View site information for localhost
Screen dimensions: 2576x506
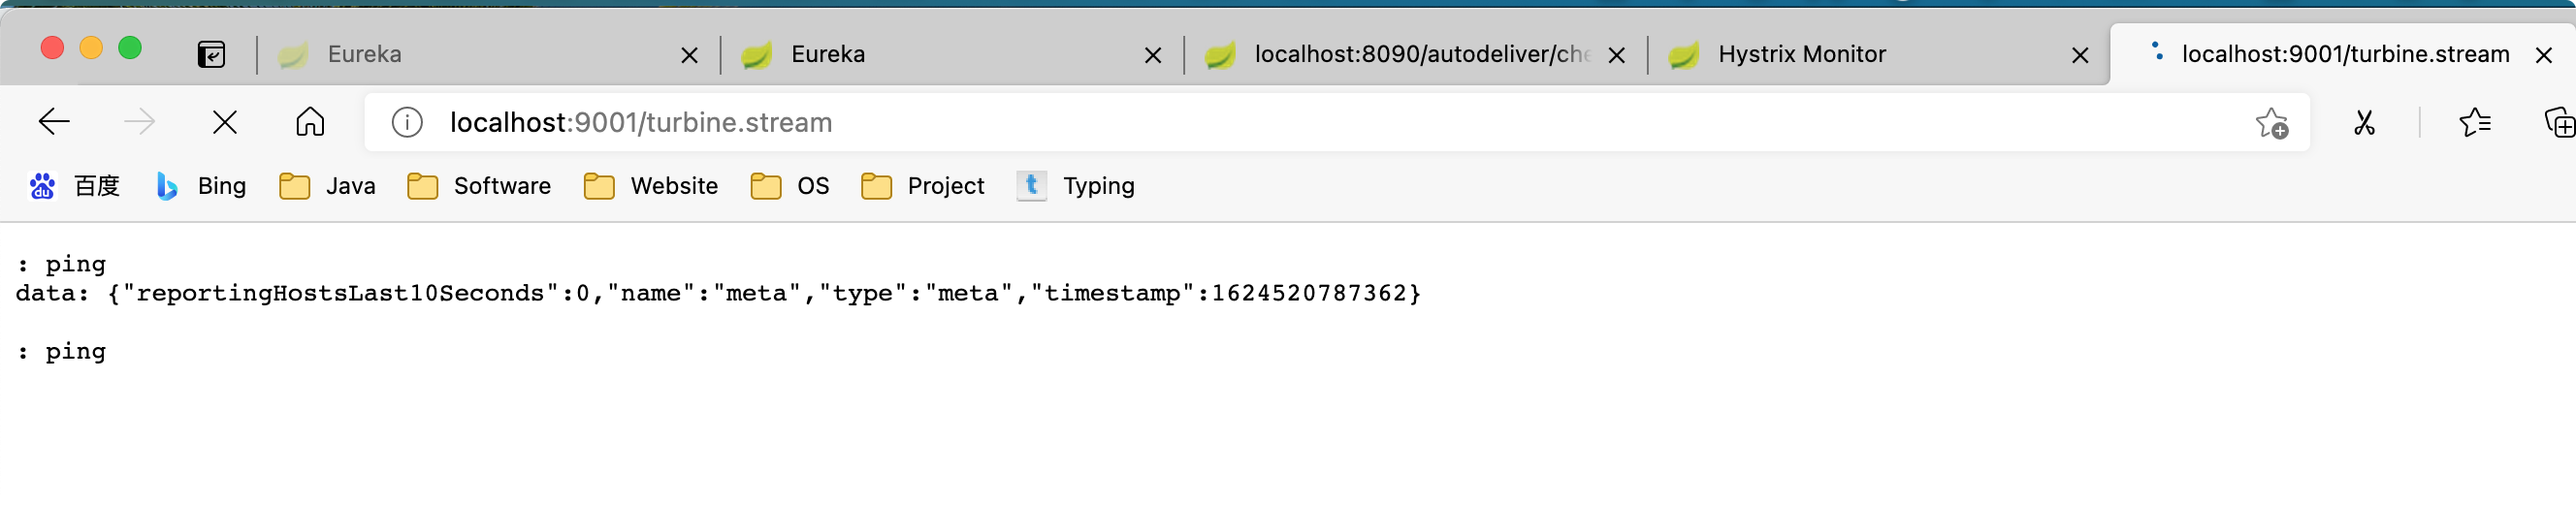(x=407, y=122)
